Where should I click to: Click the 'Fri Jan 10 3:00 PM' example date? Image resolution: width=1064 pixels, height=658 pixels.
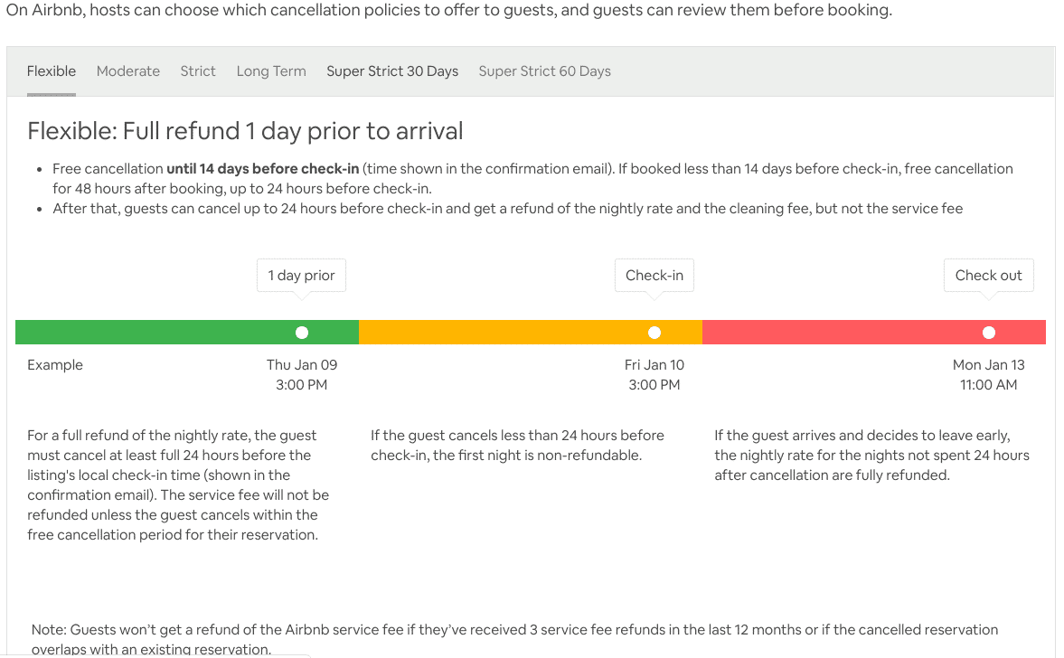[x=654, y=374]
